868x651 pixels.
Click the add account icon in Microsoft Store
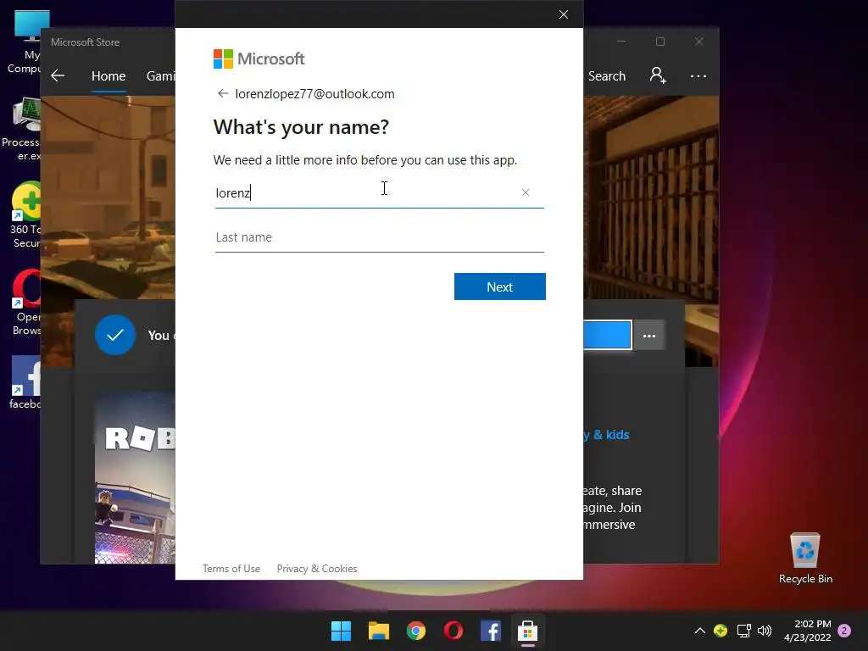click(x=658, y=75)
